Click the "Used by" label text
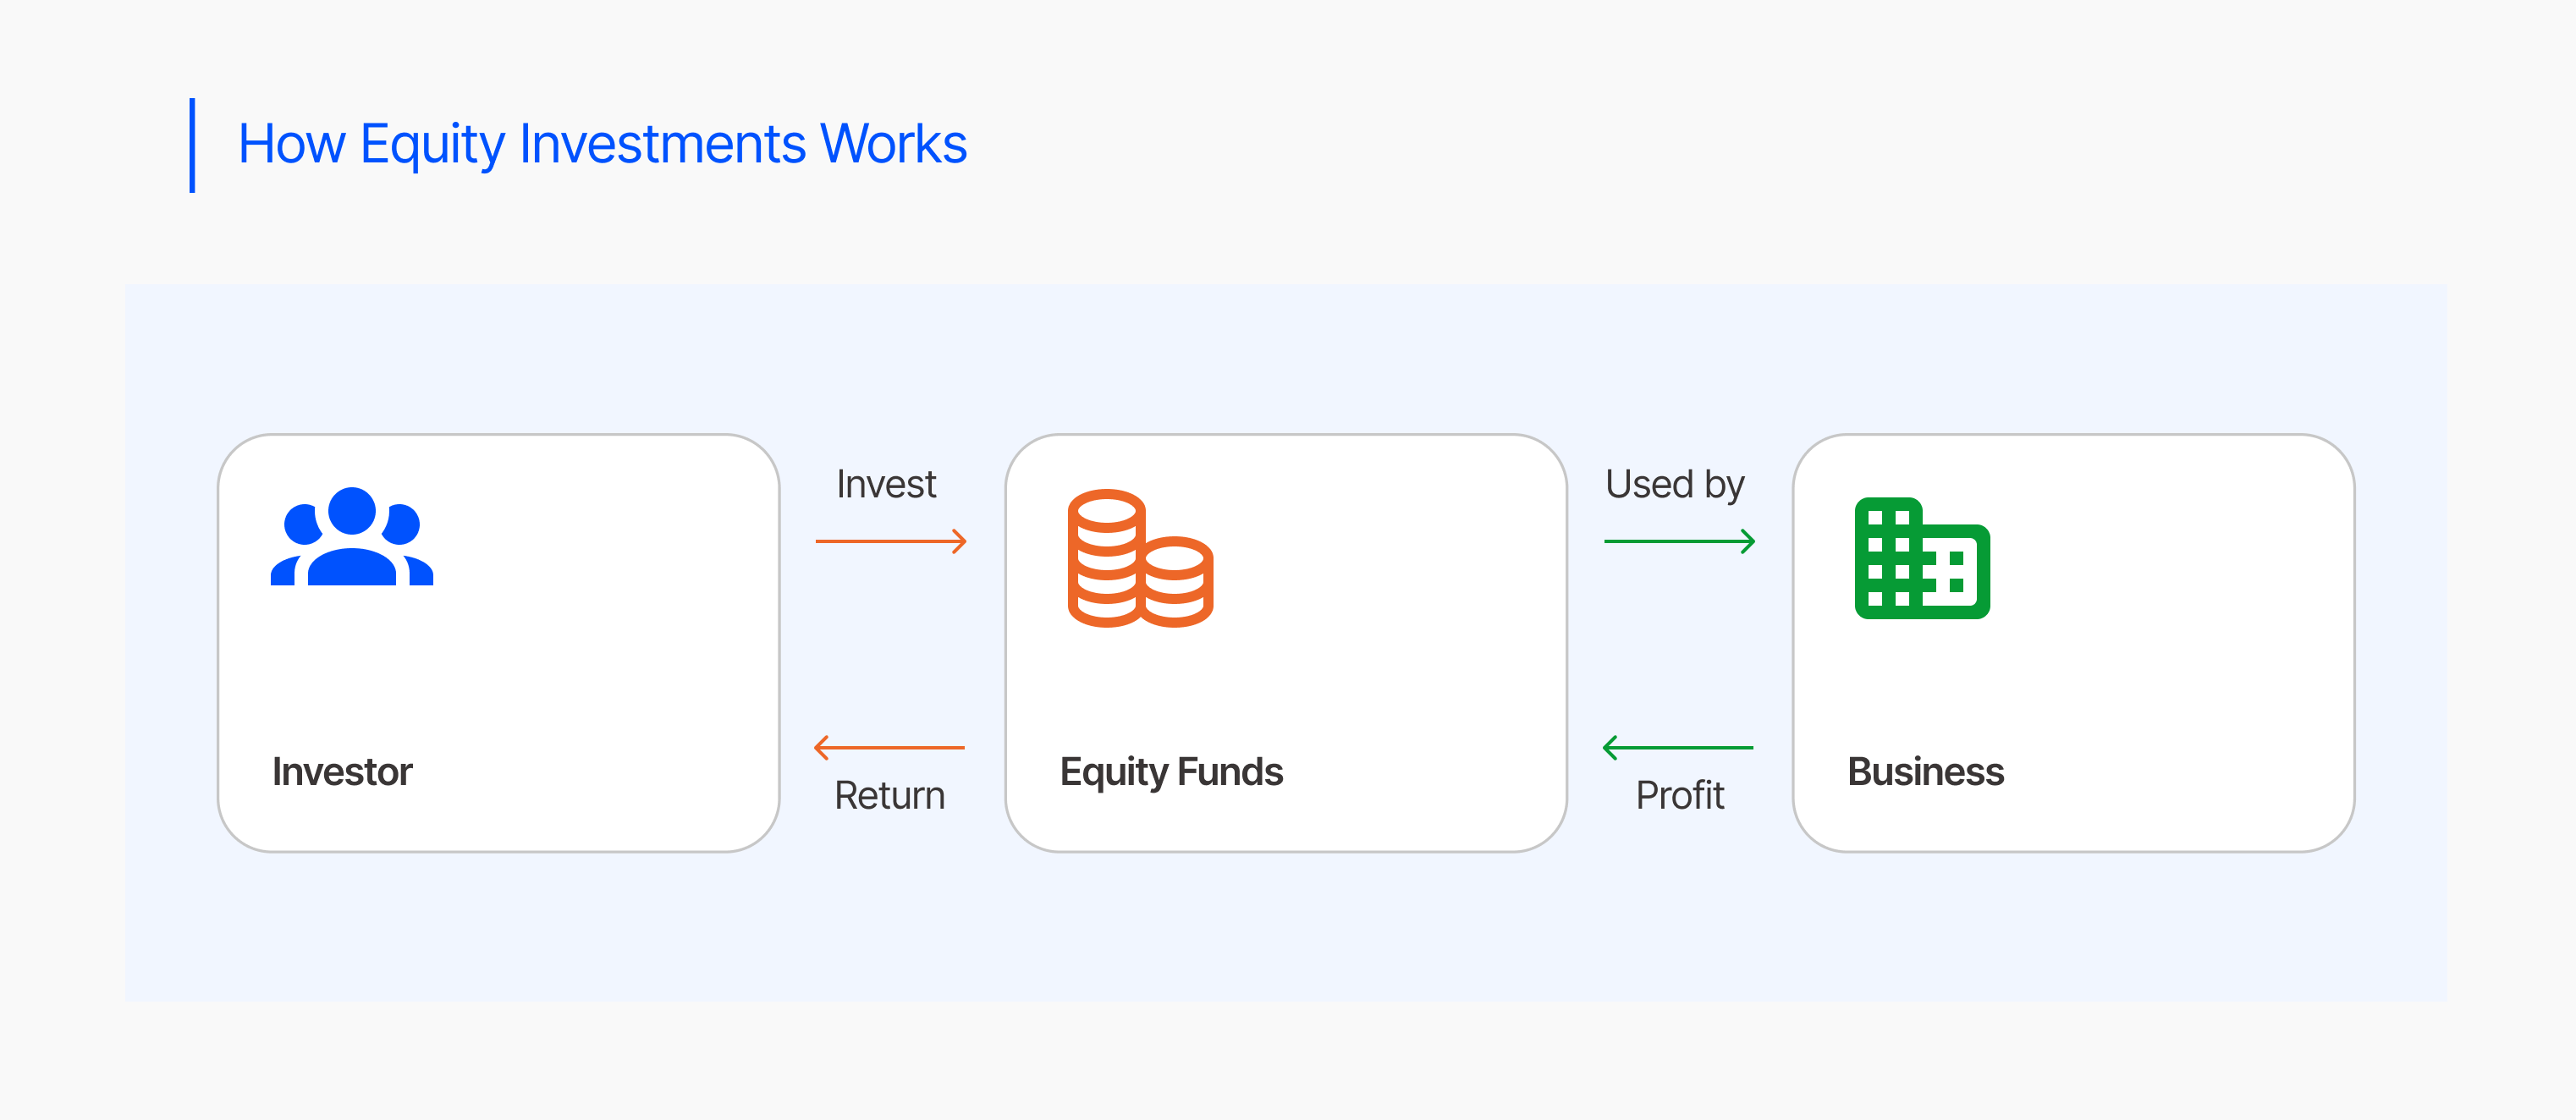The width and height of the screenshot is (2576, 1120). [1674, 484]
